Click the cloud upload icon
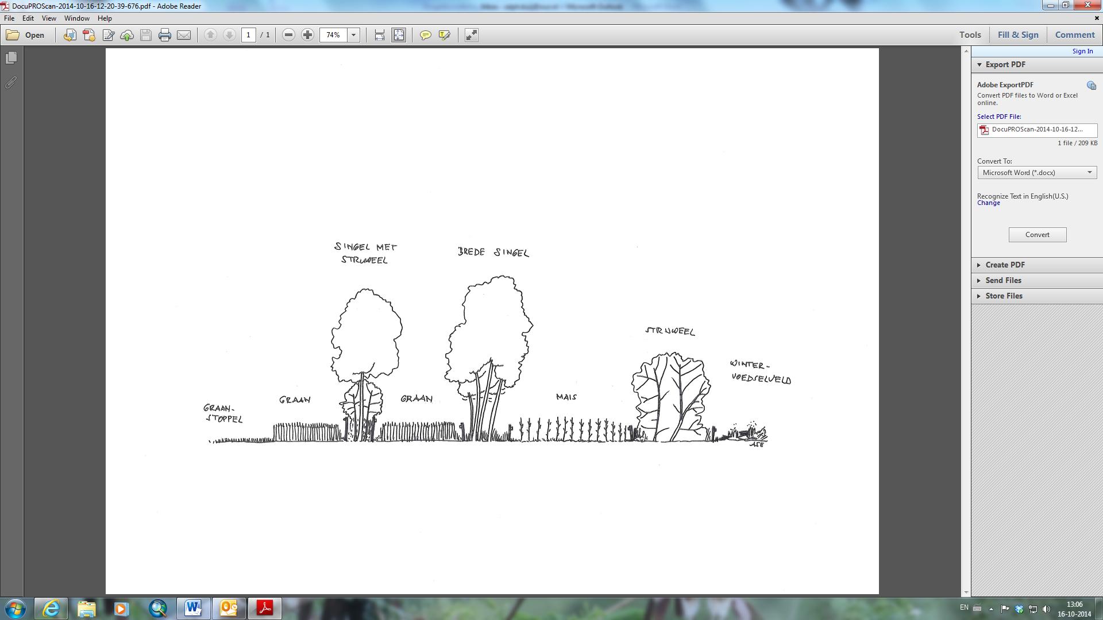The width and height of the screenshot is (1103, 620). click(x=127, y=35)
